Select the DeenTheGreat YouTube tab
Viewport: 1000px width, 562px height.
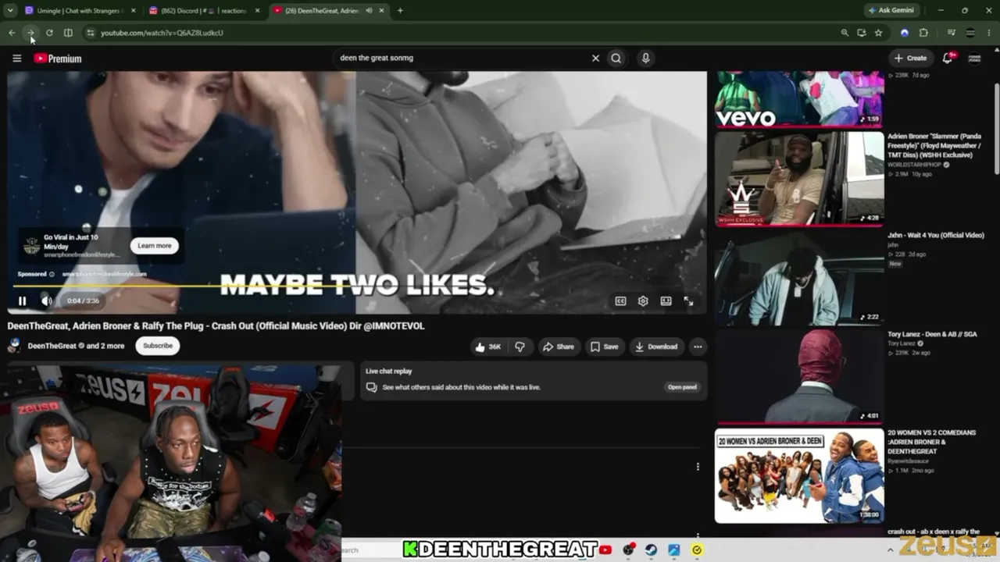[x=330, y=10]
